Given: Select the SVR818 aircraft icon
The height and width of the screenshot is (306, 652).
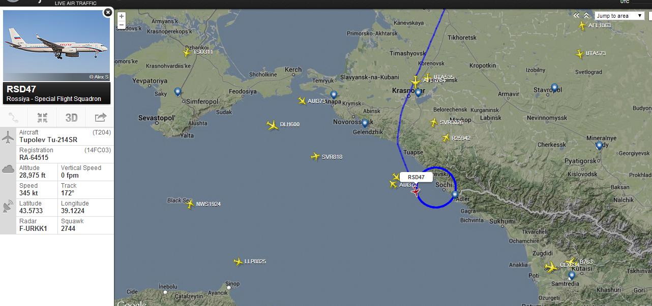Looking at the screenshot, I should 315,157.
